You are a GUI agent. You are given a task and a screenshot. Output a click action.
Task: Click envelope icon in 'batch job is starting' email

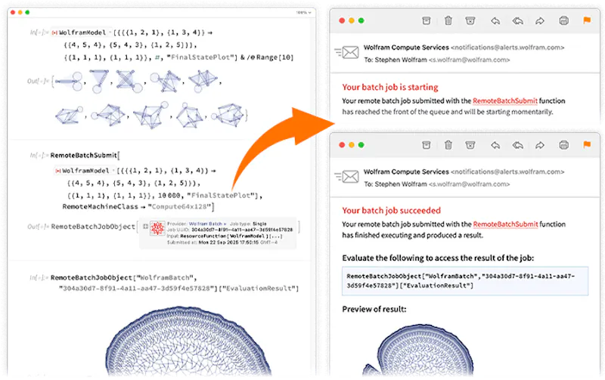tap(347, 52)
